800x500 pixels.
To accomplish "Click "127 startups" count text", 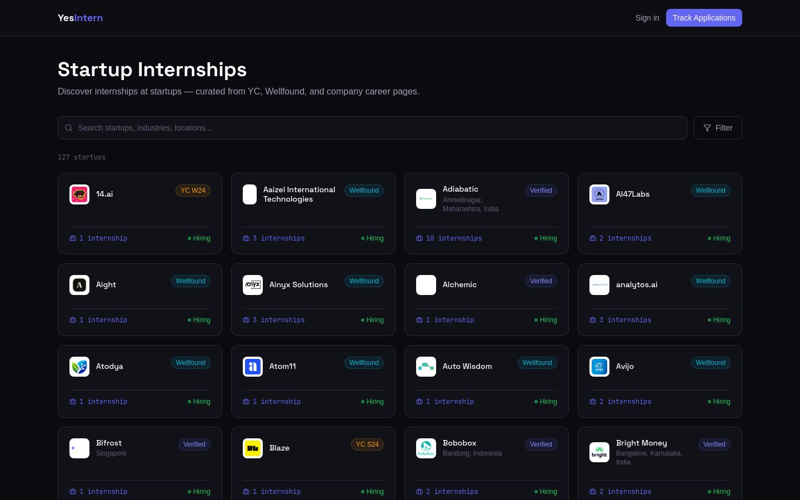I will (82, 157).
